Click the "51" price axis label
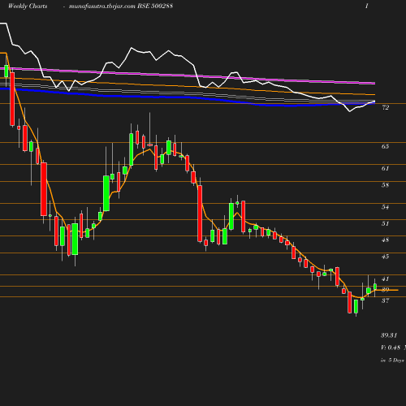The image size is (406, 406). 386,223
